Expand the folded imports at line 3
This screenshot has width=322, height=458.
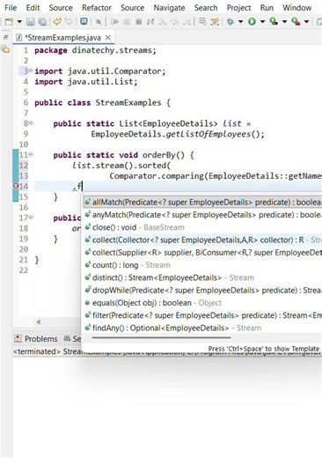click(31, 70)
